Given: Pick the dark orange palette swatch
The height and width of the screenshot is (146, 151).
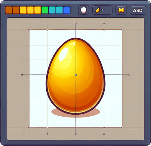Looking at the screenshot, I should click(16, 10).
